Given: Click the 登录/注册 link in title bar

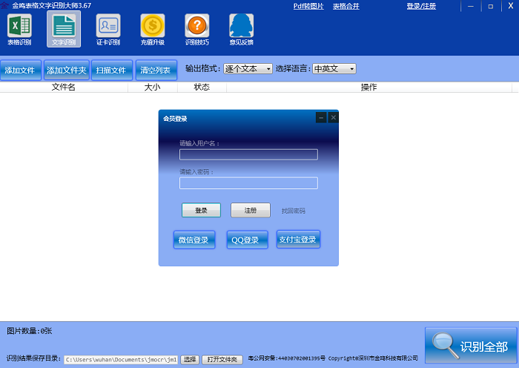Looking at the screenshot, I should pyautogui.click(x=421, y=6).
